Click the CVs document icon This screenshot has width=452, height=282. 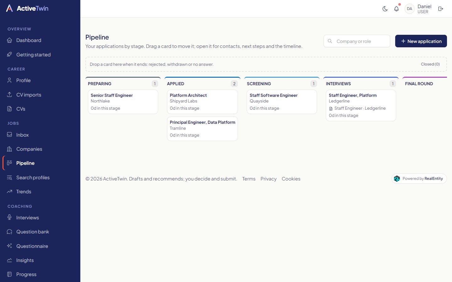[x=9, y=109]
